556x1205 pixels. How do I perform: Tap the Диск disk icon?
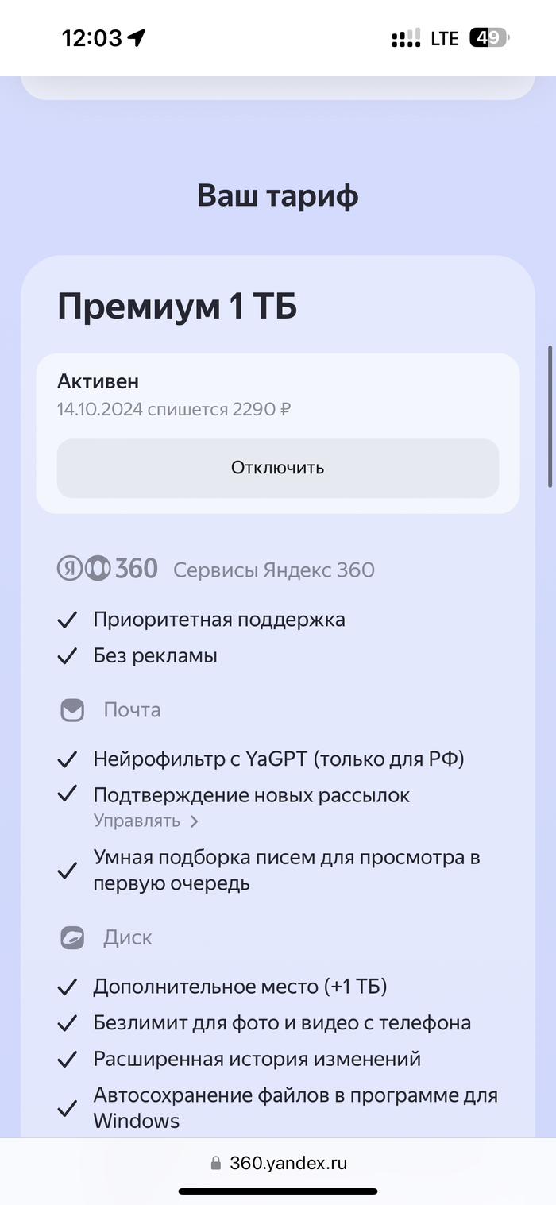tap(72, 937)
